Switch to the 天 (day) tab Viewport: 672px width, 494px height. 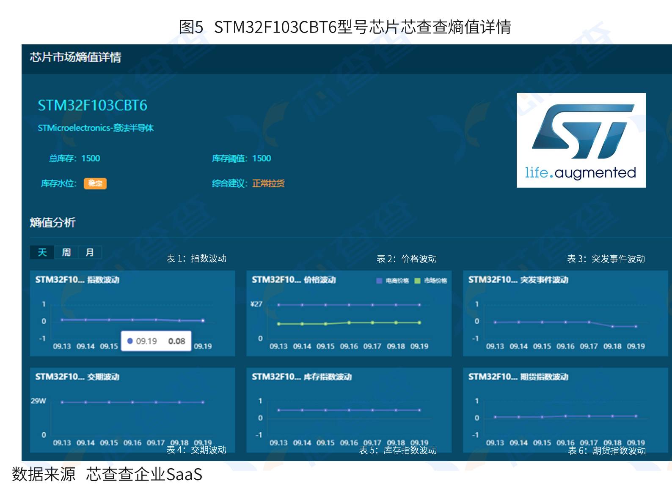pos(42,252)
